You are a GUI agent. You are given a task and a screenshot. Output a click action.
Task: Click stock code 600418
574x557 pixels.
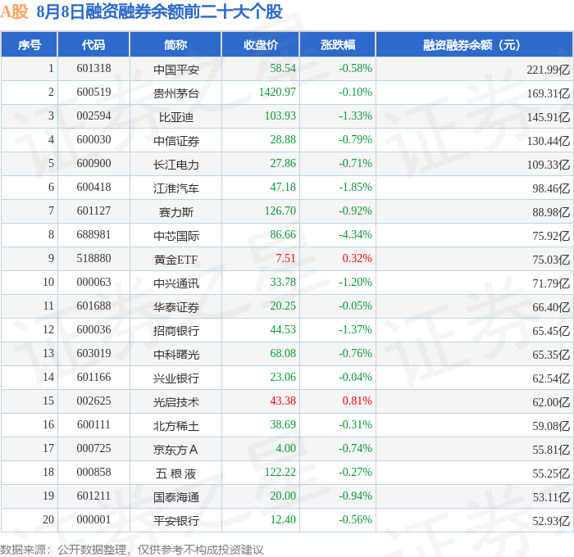pos(93,187)
